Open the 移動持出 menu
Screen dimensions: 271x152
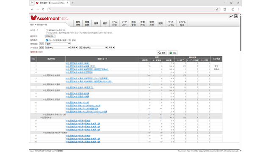click(142, 23)
